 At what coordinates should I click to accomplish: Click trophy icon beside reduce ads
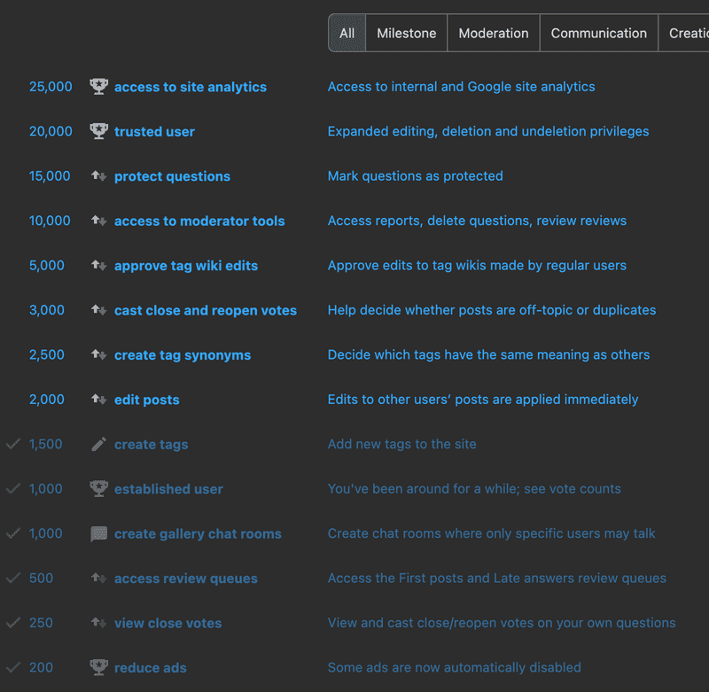pyautogui.click(x=98, y=667)
